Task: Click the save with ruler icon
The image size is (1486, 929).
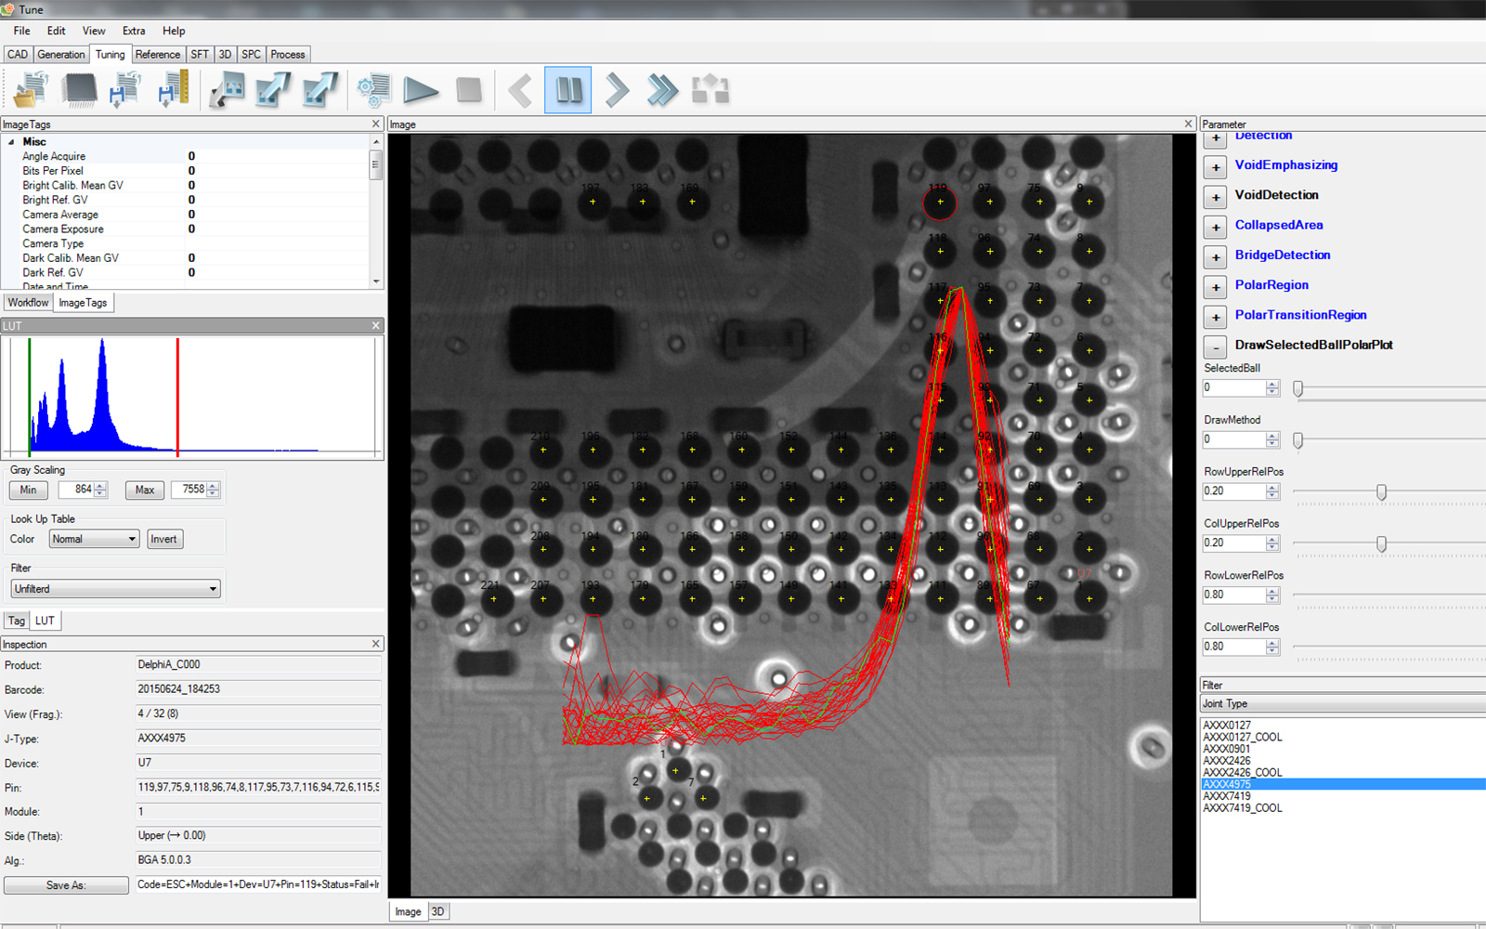Action: 173,90
